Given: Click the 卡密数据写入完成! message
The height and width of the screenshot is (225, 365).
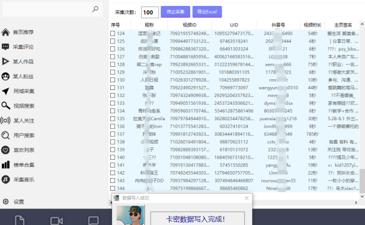Looking at the screenshot, I should pyautogui.click(x=195, y=219).
